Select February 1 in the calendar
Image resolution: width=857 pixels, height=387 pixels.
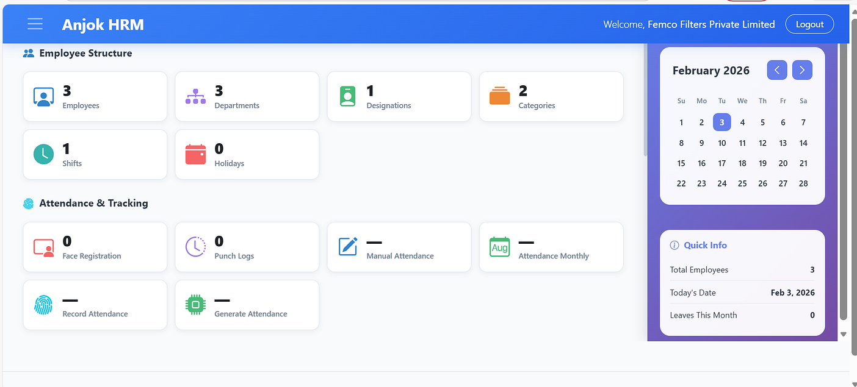pos(681,122)
